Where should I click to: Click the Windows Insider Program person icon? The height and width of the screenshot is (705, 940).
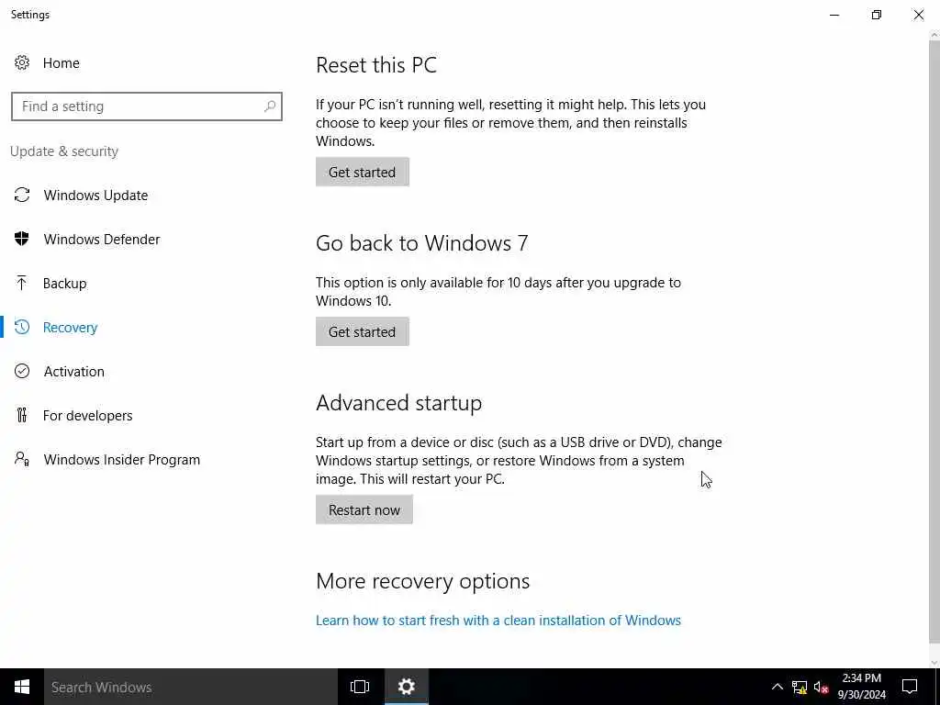pyautogui.click(x=22, y=459)
